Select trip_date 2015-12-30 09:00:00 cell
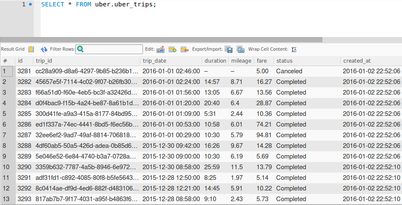This screenshot has height=205, width=402. [x=171, y=156]
